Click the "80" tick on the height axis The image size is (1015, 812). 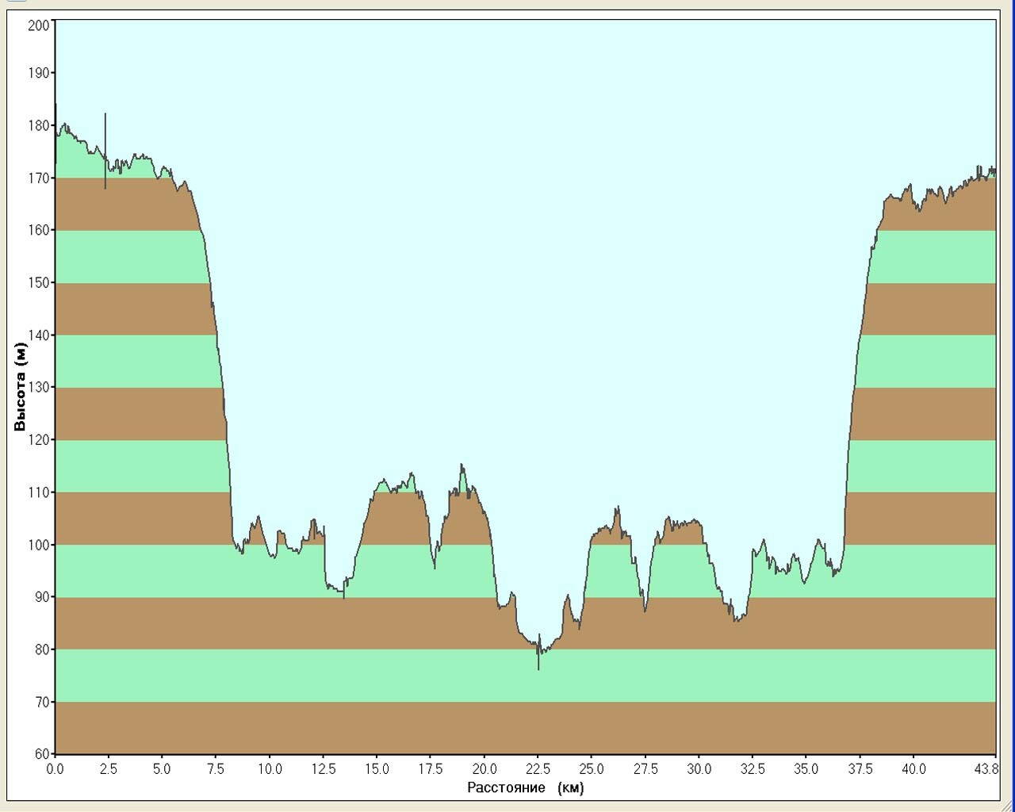click(x=41, y=649)
